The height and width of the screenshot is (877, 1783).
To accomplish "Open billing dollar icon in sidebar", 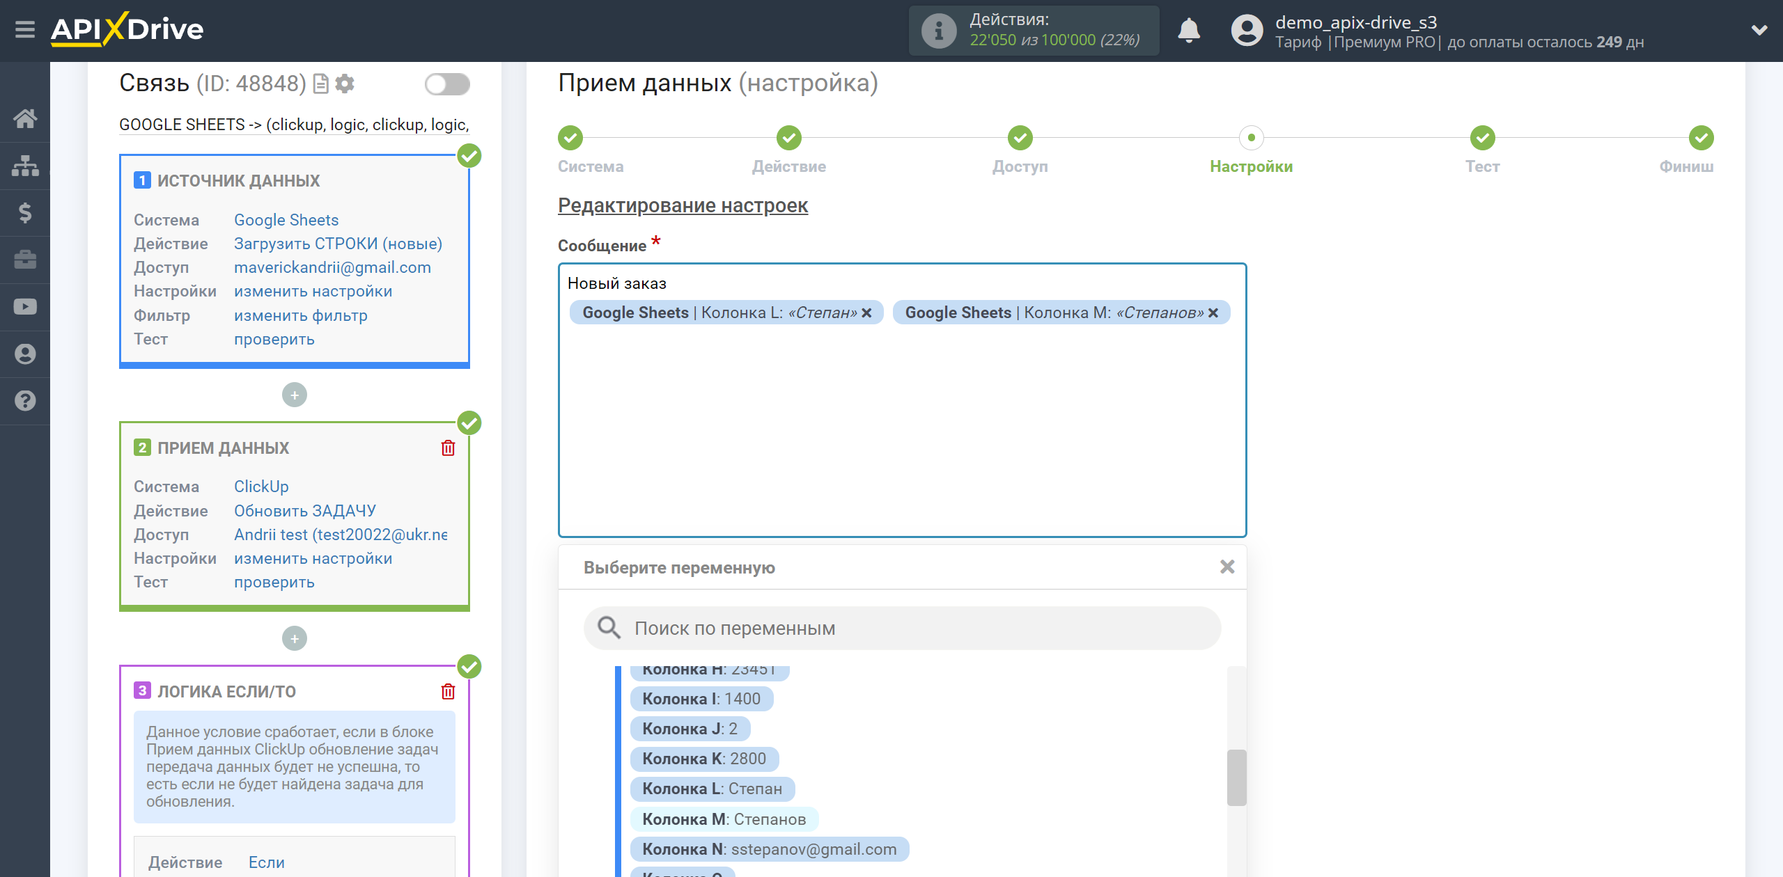I will (25, 212).
